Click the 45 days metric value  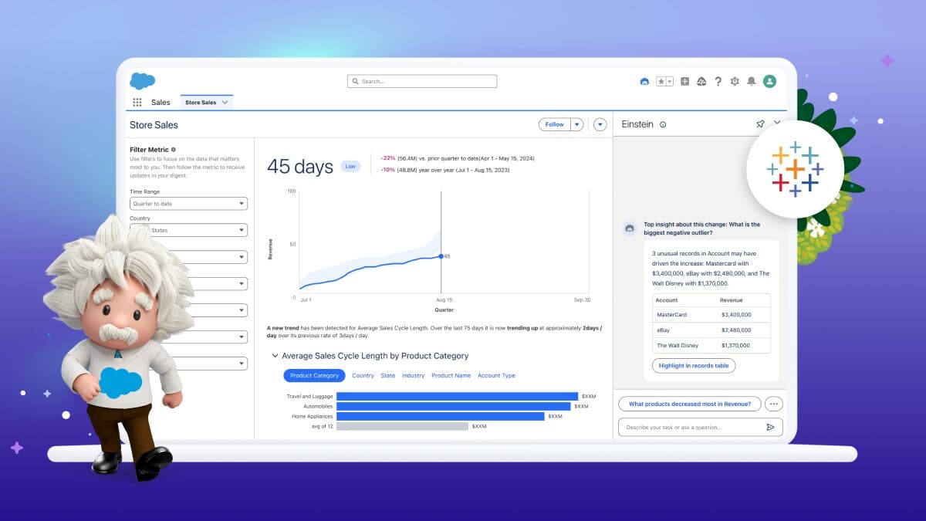pos(300,167)
